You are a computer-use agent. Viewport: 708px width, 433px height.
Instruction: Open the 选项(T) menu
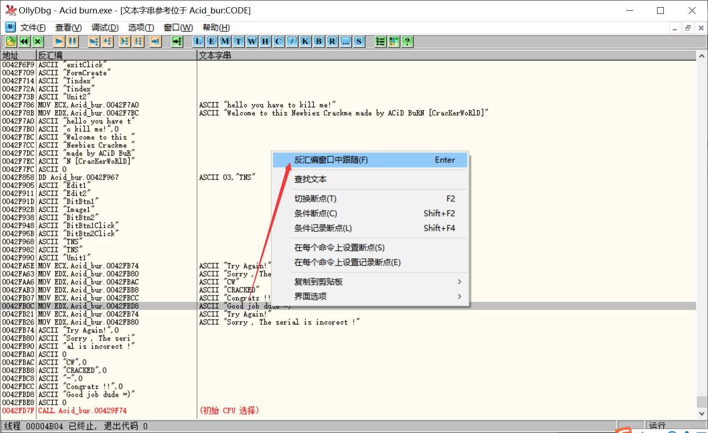[141, 28]
